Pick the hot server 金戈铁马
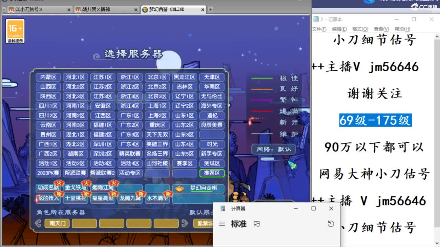The image size is (440, 247). 75,188
